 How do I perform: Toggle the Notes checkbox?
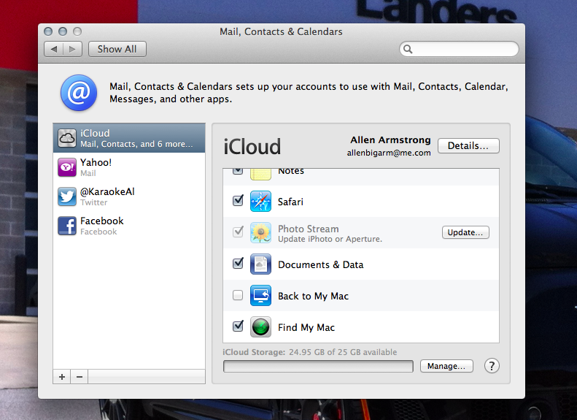click(x=238, y=171)
